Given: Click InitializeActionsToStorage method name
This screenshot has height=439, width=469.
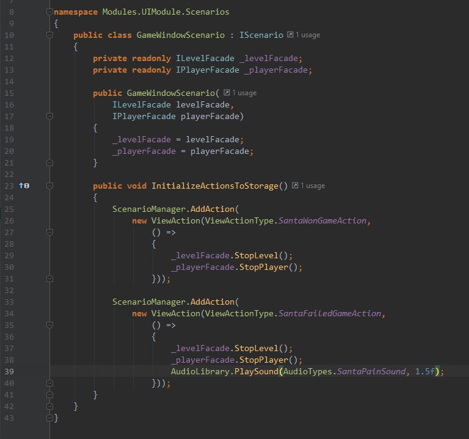Looking at the screenshot, I should pyautogui.click(x=215, y=186).
